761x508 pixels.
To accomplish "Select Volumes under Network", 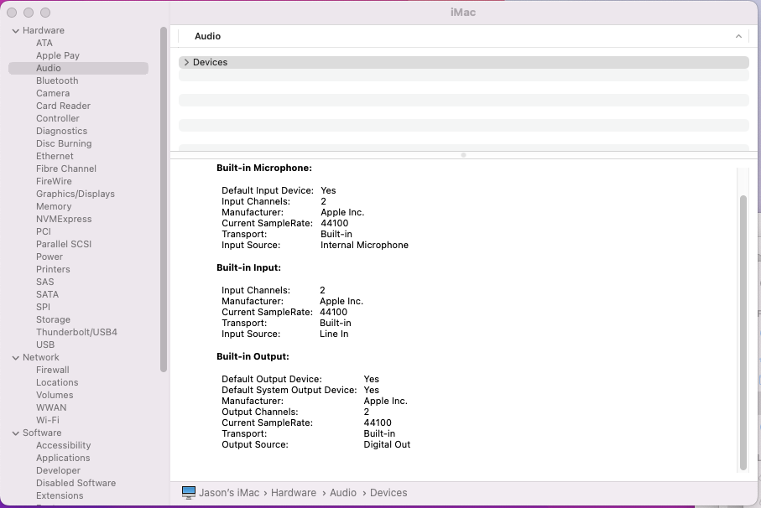I will (55, 396).
